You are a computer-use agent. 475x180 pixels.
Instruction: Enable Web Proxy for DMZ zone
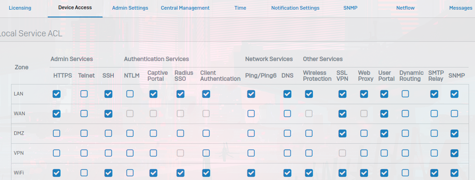coord(364,133)
